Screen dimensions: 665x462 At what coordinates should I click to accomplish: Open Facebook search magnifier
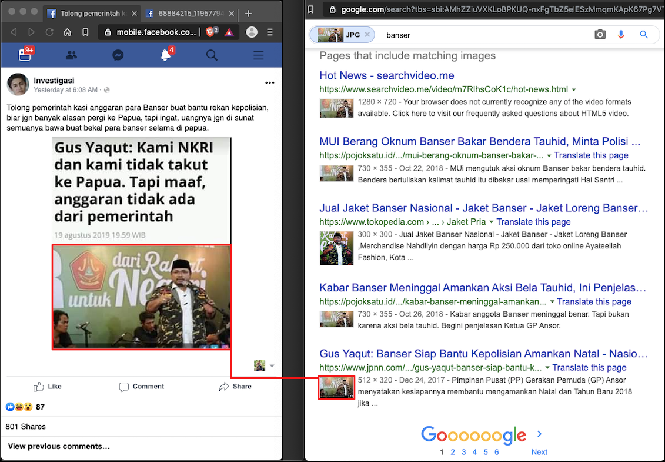pyautogui.click(x=212, y=55)
